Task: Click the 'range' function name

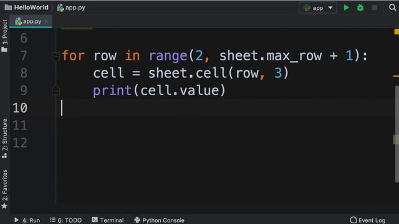Action: (x=168, y=56)
